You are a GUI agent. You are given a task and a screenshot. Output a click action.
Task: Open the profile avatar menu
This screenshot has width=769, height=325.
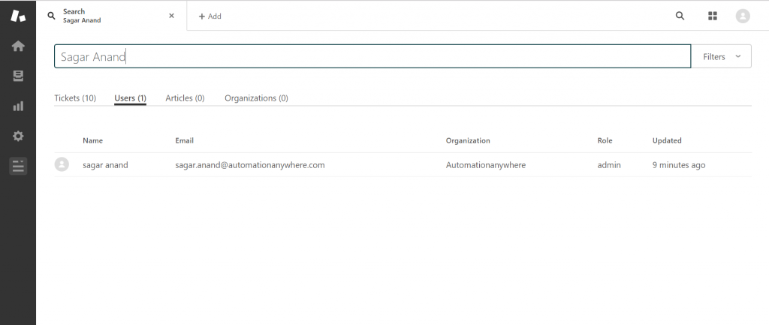click(x=743, y=16)
